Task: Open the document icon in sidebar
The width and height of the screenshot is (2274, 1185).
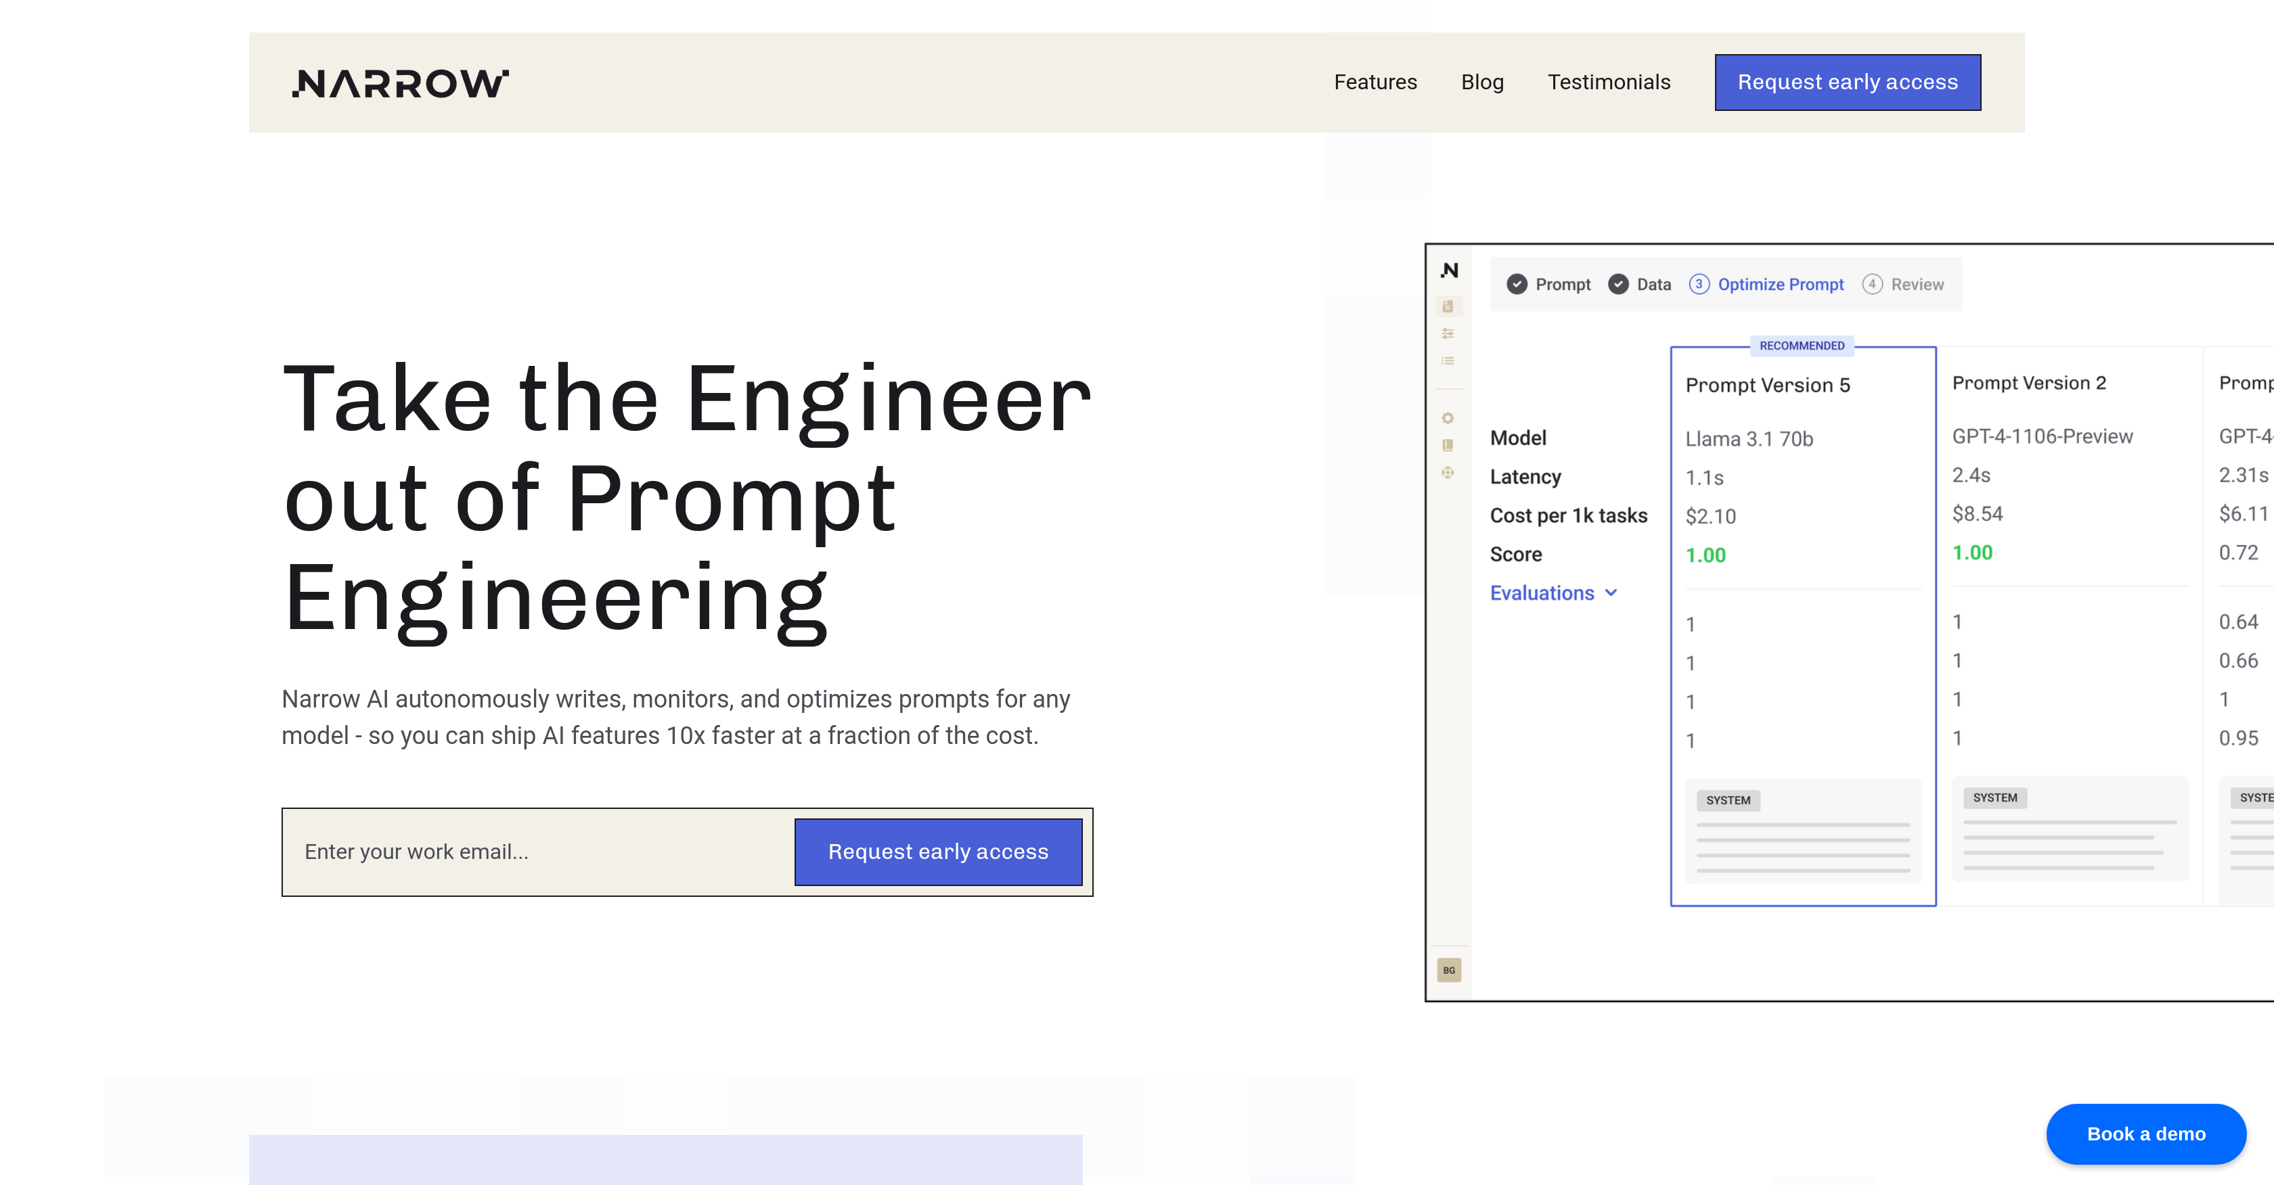Action: coord(1448,306)
